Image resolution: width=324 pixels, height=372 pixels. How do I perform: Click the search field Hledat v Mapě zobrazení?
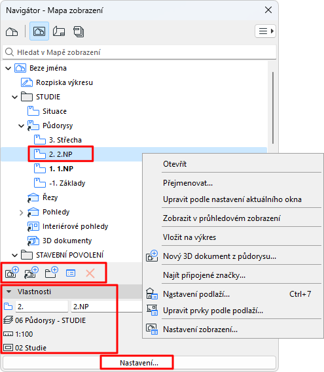[139, 52]
